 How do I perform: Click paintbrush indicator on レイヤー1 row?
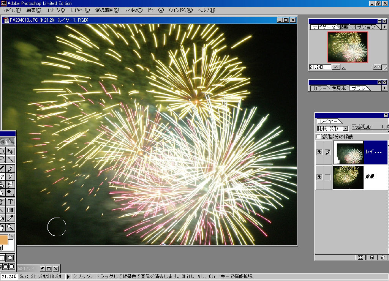[x=328, y=152]
